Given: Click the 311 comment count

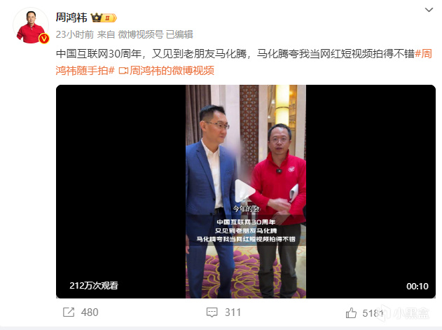Looking at the screenshot, I should pos(233,312).
